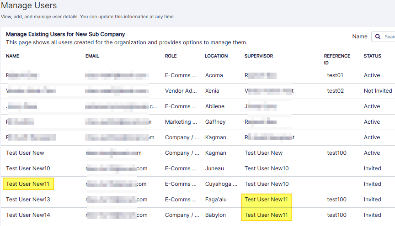The height and width of the screenshot is (226, 395).
Task: Click the test02 reference ID
Action: coord(335,91)
